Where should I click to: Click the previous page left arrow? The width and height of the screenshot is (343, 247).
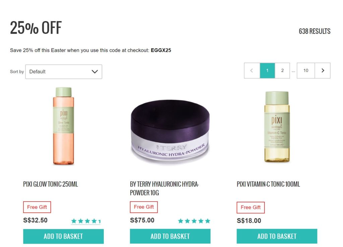(252, 71)
